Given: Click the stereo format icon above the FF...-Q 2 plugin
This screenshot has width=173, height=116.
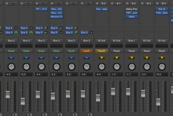Looking at the screenshot, I should [x=37, y=3].
